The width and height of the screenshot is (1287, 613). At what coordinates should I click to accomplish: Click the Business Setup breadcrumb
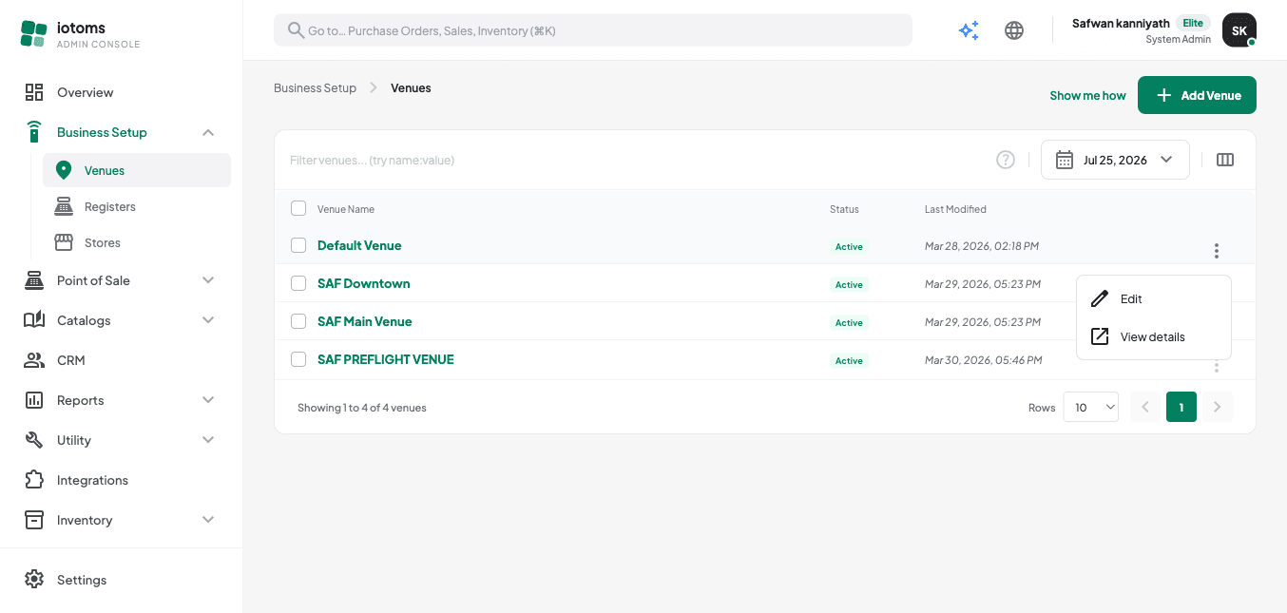315,87
